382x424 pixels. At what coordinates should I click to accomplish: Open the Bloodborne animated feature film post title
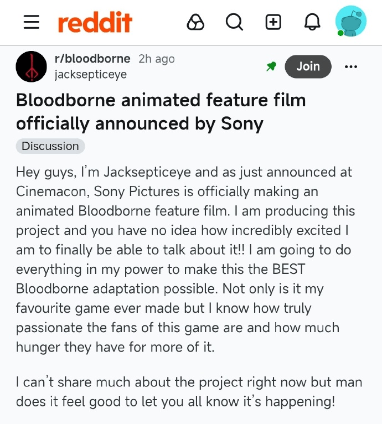[161, 112]
